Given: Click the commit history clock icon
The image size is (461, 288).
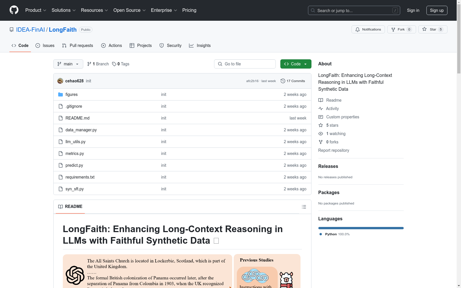Looking at the screenshot, I should coord(283,81).
